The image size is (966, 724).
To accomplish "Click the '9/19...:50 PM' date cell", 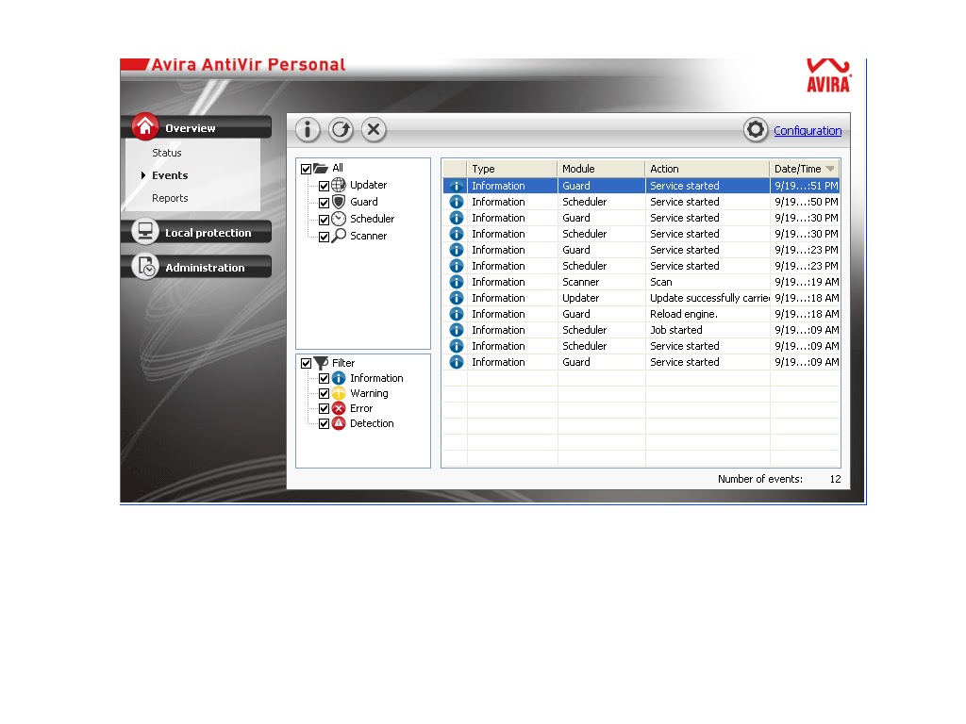I will (x=806, y=202).
